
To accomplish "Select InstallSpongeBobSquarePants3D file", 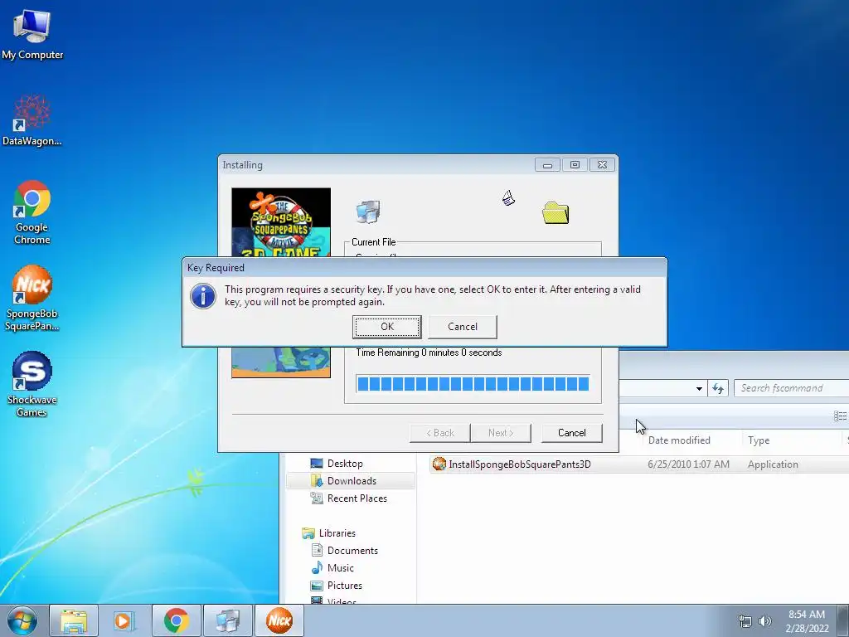I will pos(519,464).
